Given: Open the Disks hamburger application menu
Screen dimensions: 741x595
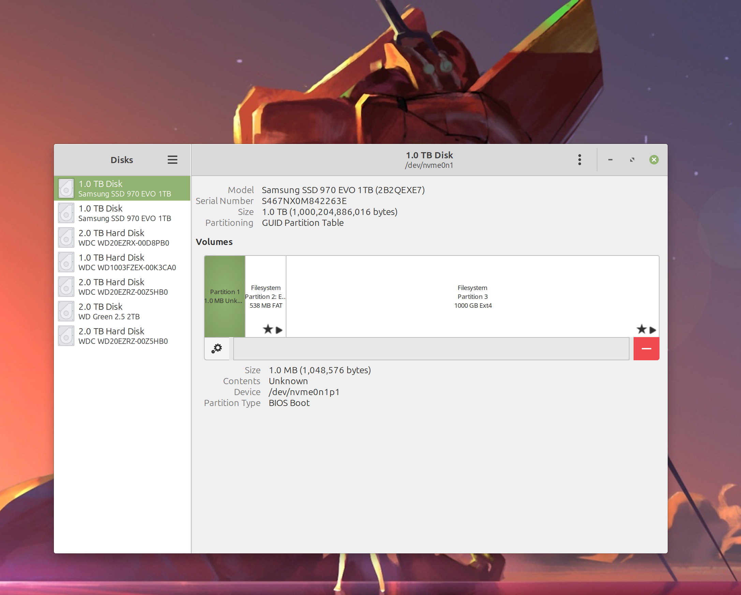Looking at the screenshot, I should (x=172, y=160).
